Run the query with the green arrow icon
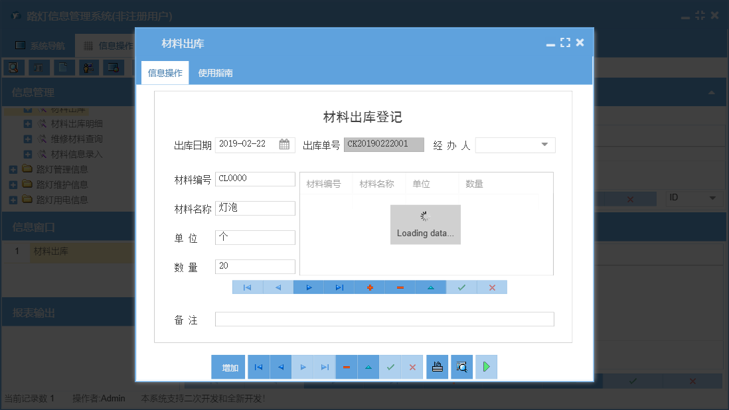The image size is (729, 410). click(x=486, y=366)
